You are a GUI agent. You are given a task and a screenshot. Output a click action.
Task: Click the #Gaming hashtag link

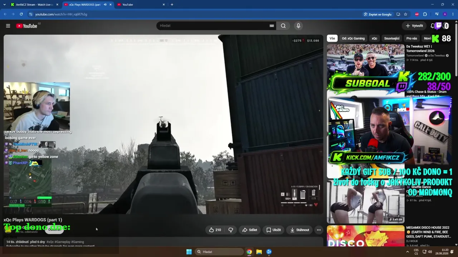pos(78,242)
